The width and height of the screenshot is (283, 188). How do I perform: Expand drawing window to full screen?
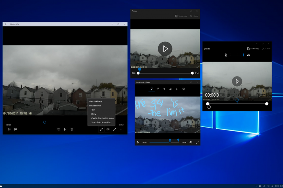click(197, 142)
